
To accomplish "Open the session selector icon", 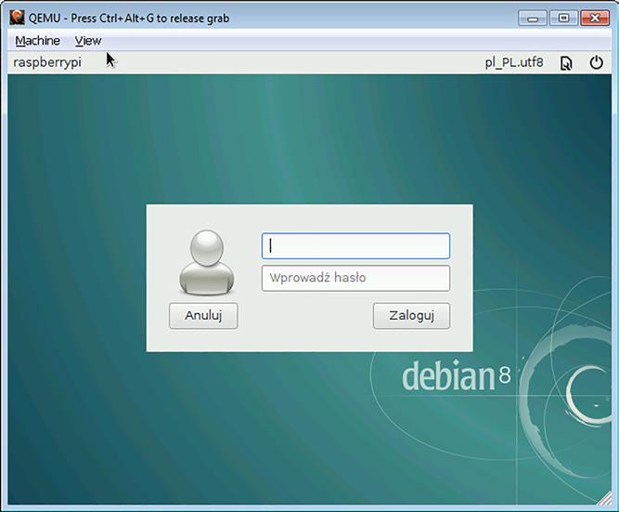I will click(x=566, y=63).
